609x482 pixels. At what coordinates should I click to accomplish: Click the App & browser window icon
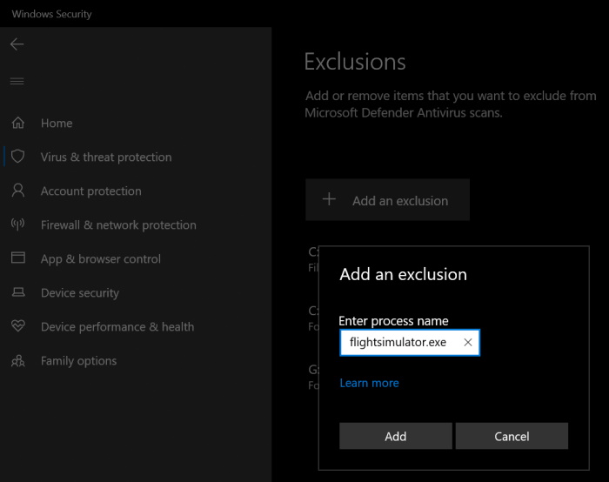(x=18, y=258)
